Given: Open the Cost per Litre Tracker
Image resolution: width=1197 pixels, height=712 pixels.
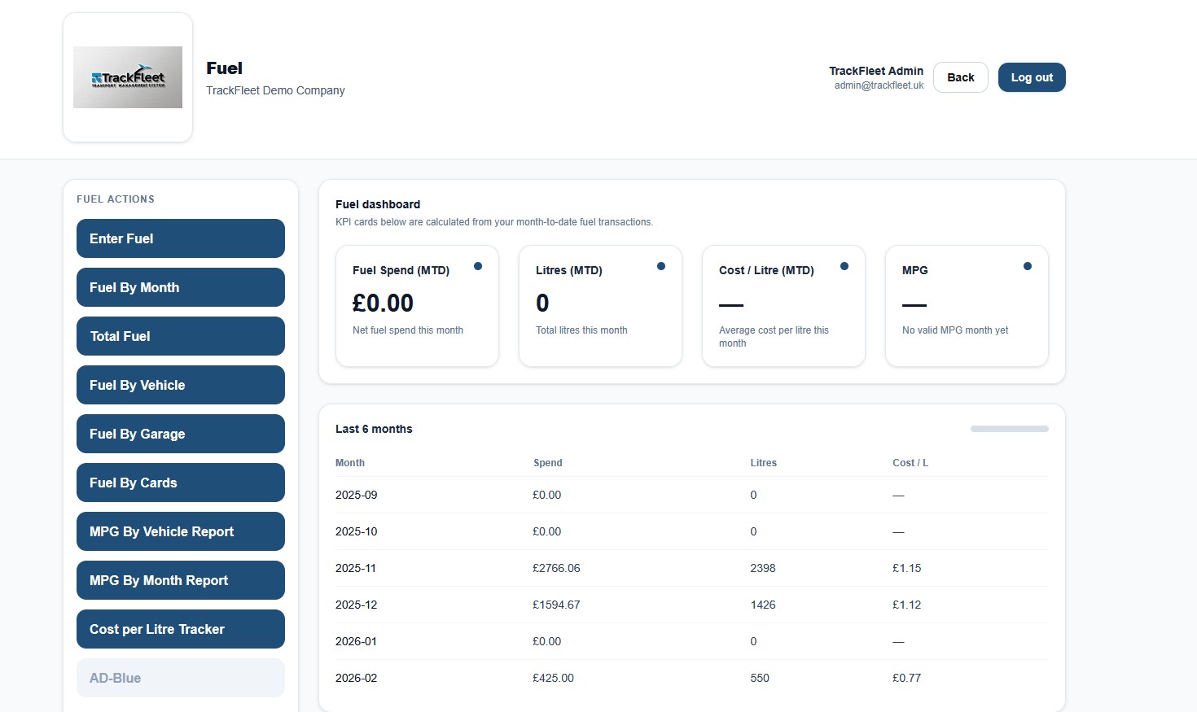Looking at the screenshot, I should 180,629.
